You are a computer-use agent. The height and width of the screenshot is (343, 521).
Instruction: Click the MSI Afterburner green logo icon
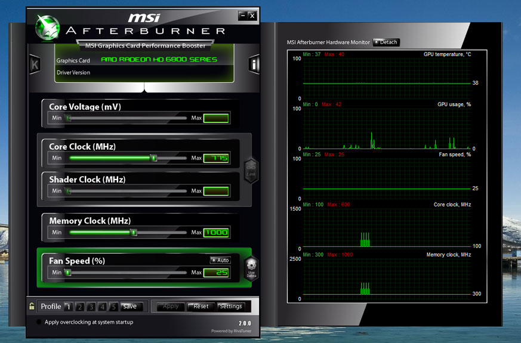click(48, 28)
